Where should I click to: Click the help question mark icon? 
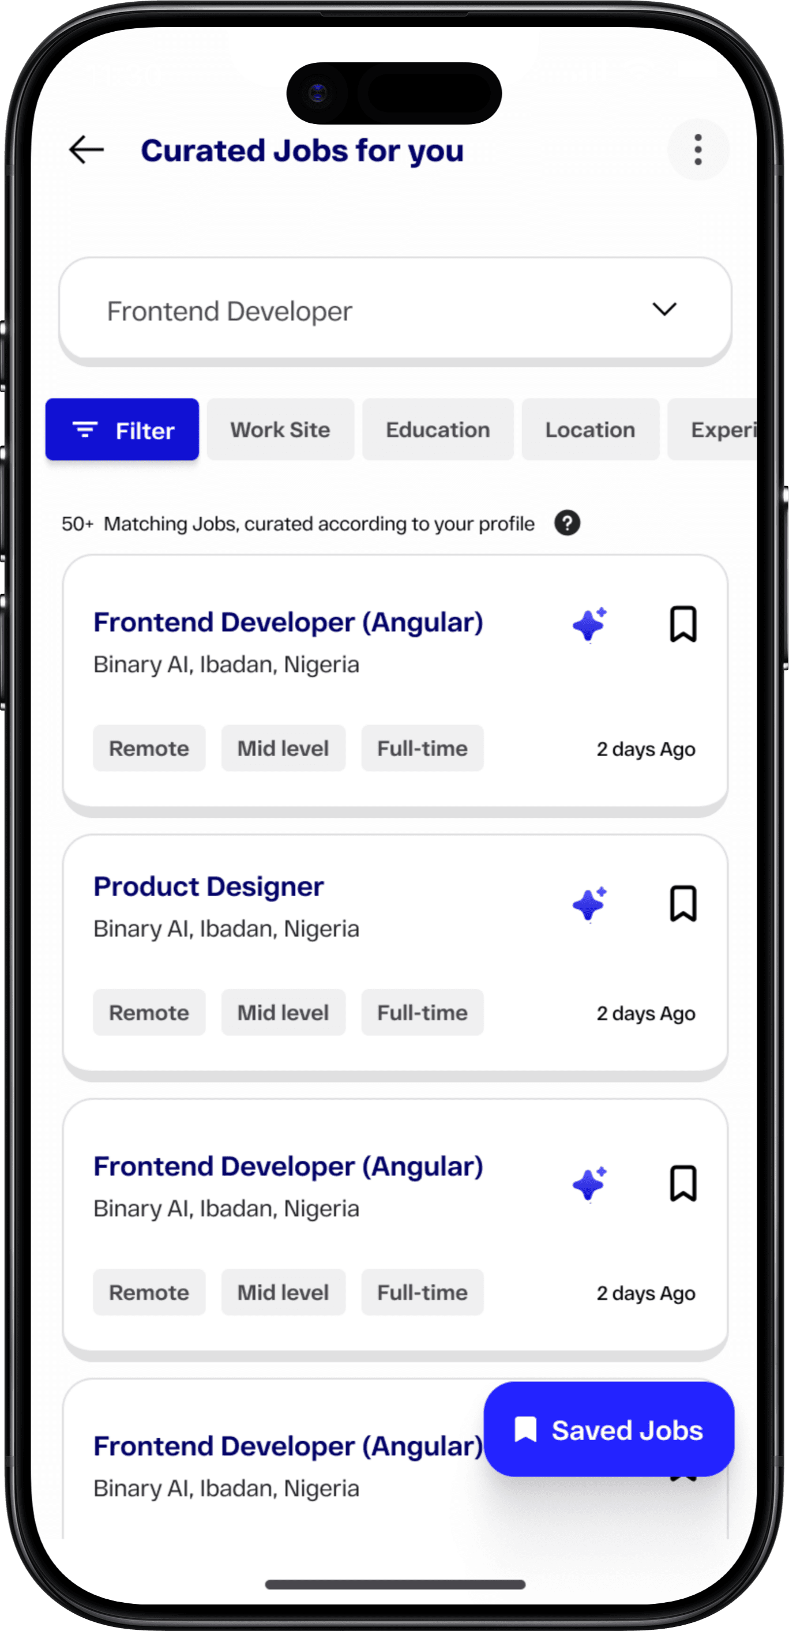click(567, 523)
